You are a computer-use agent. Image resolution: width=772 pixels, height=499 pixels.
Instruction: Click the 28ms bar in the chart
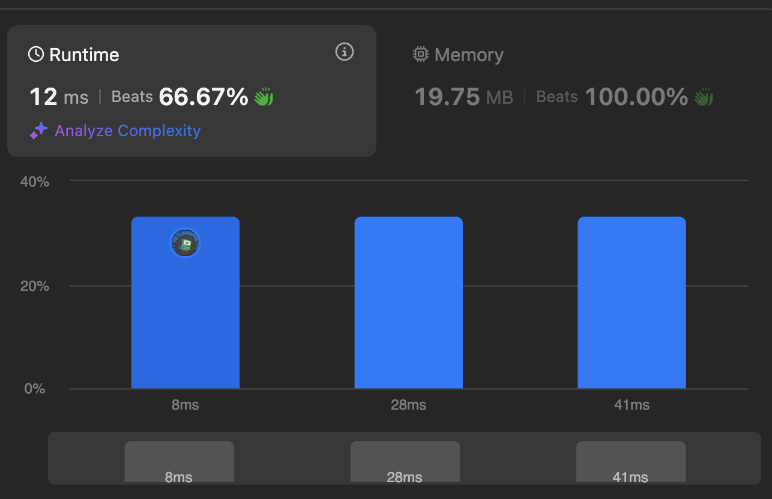[409, 303]
